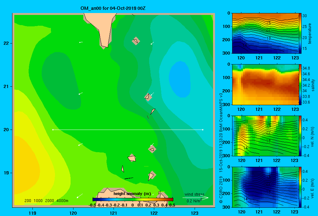This screenshot has width=318, height=216.
Task: Click the "200 1000 2000 4000m" bathymetry legend
Action: 46,201
